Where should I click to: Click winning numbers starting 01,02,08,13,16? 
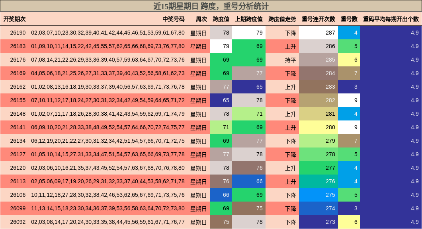[108, 87]
